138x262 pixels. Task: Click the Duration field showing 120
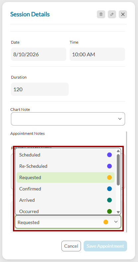[40, 89]
